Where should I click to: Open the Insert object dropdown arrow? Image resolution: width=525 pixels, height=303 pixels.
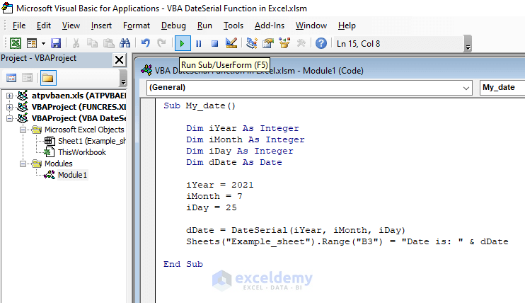click(x=43, y=44)
